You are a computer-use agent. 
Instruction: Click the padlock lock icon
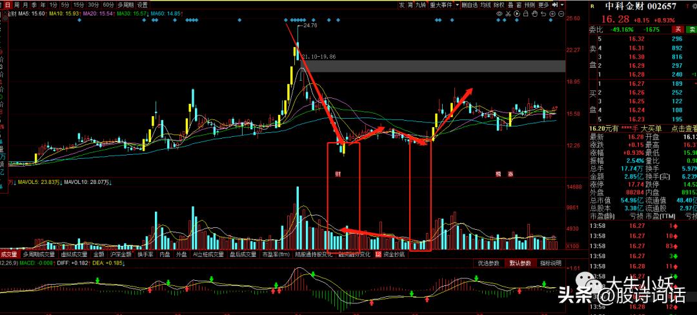point(526,14)
